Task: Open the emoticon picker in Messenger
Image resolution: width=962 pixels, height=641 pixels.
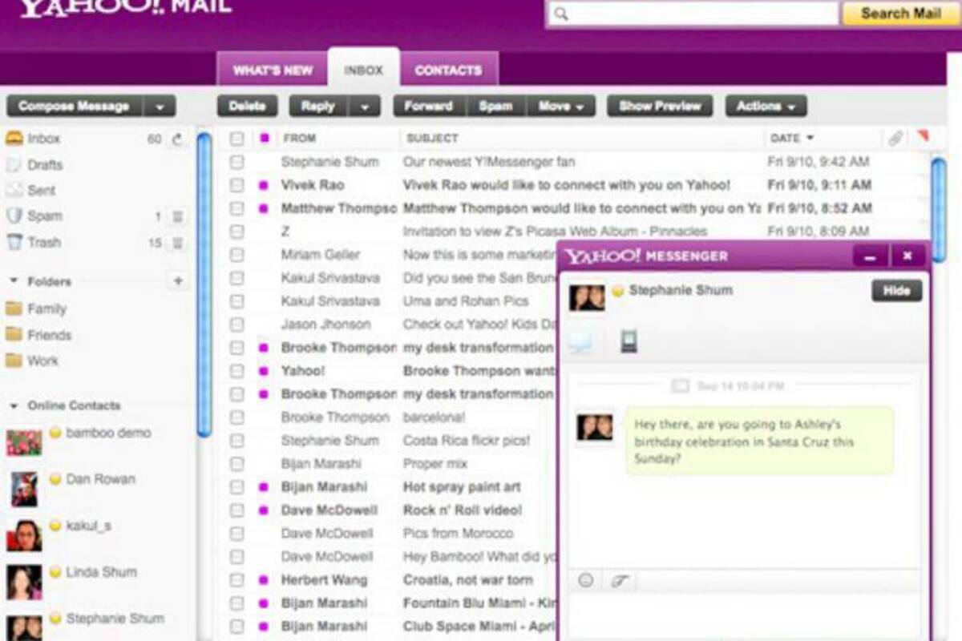Action: click(586, 581)
